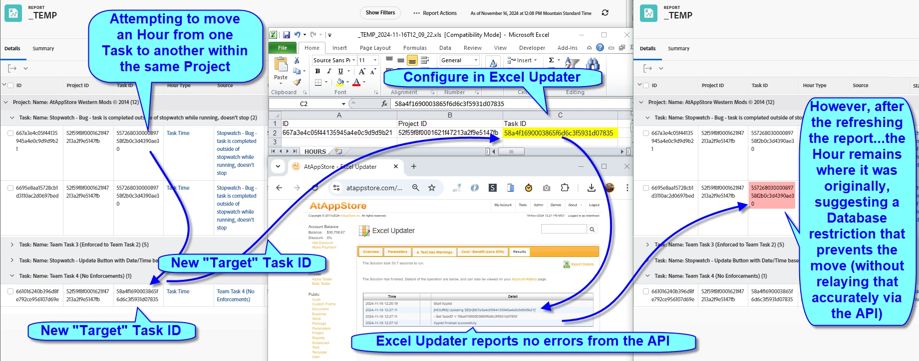Viewport: 919px width, 361px height.
Task: Open the General number format dropdown
Action: (x=476, y=60)
